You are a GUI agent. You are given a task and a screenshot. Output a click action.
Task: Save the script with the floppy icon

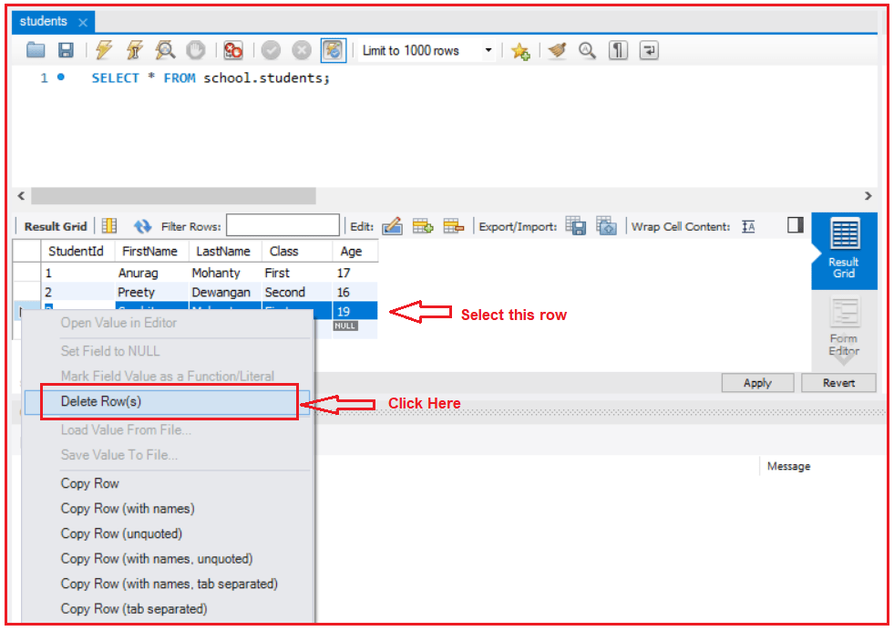(67, 50)
